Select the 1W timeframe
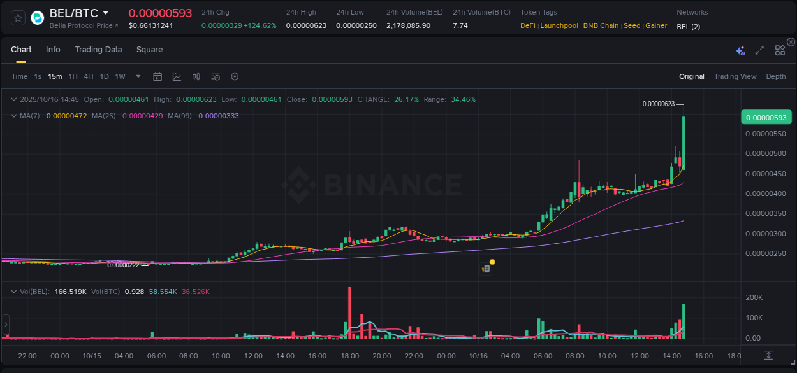 pos(120,76)
